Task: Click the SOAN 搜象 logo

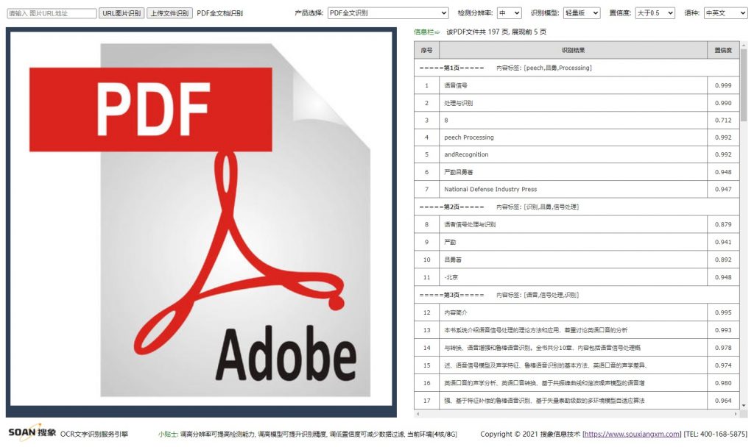Action: 32,432
